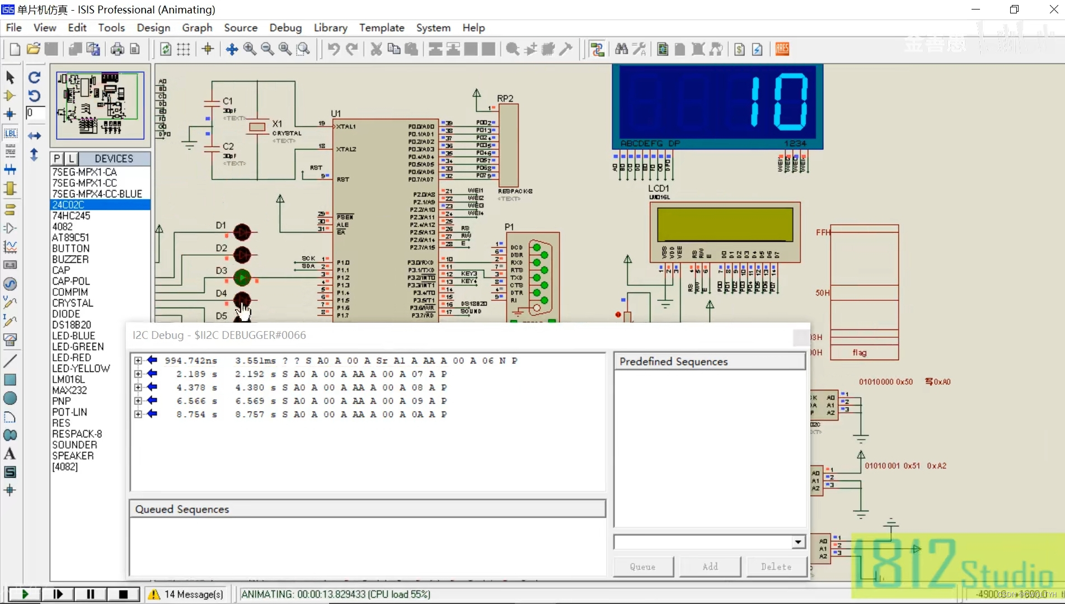Click the Add button
The image size is (1065, 604).
pos(710,567)
